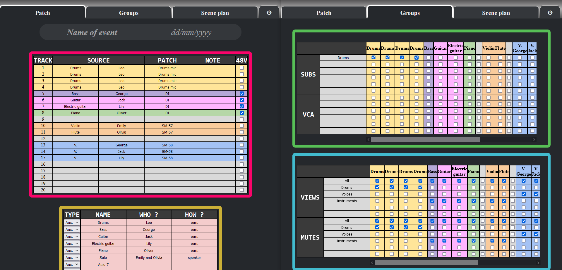Turn off 48V for track 8 Piano
This screenshot has width=562, height=270.
242,113
